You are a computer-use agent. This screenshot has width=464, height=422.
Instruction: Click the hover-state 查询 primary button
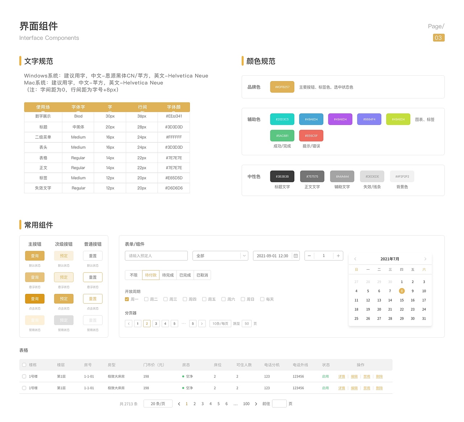34,277
